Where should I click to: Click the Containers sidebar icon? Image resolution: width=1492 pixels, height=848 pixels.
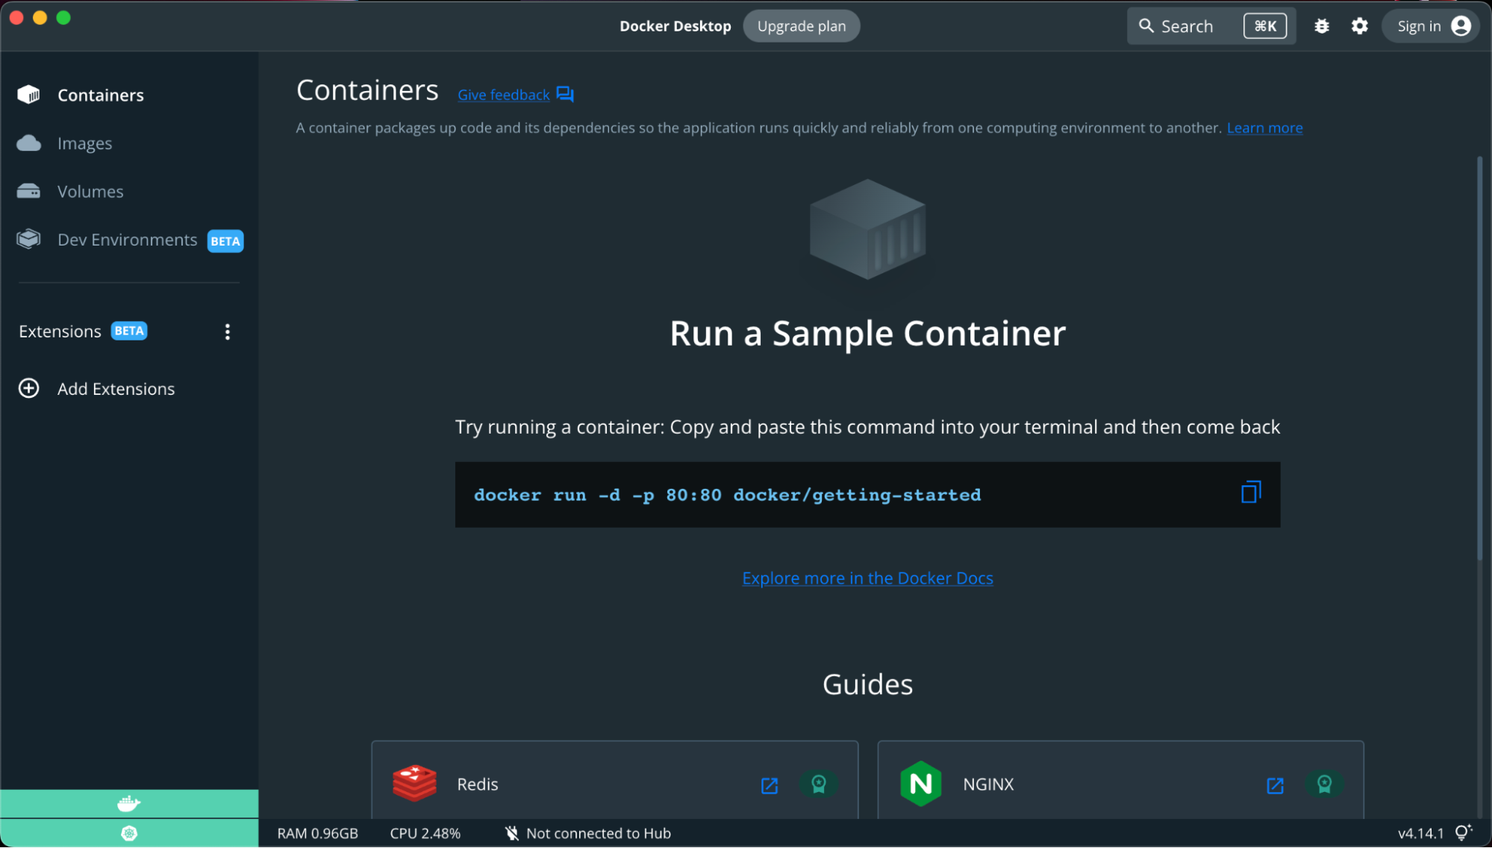click(28, 94)
